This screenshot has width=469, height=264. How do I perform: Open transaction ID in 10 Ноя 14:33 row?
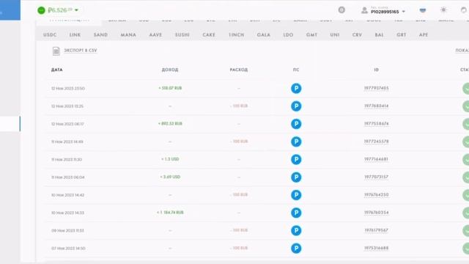point(376,213)
